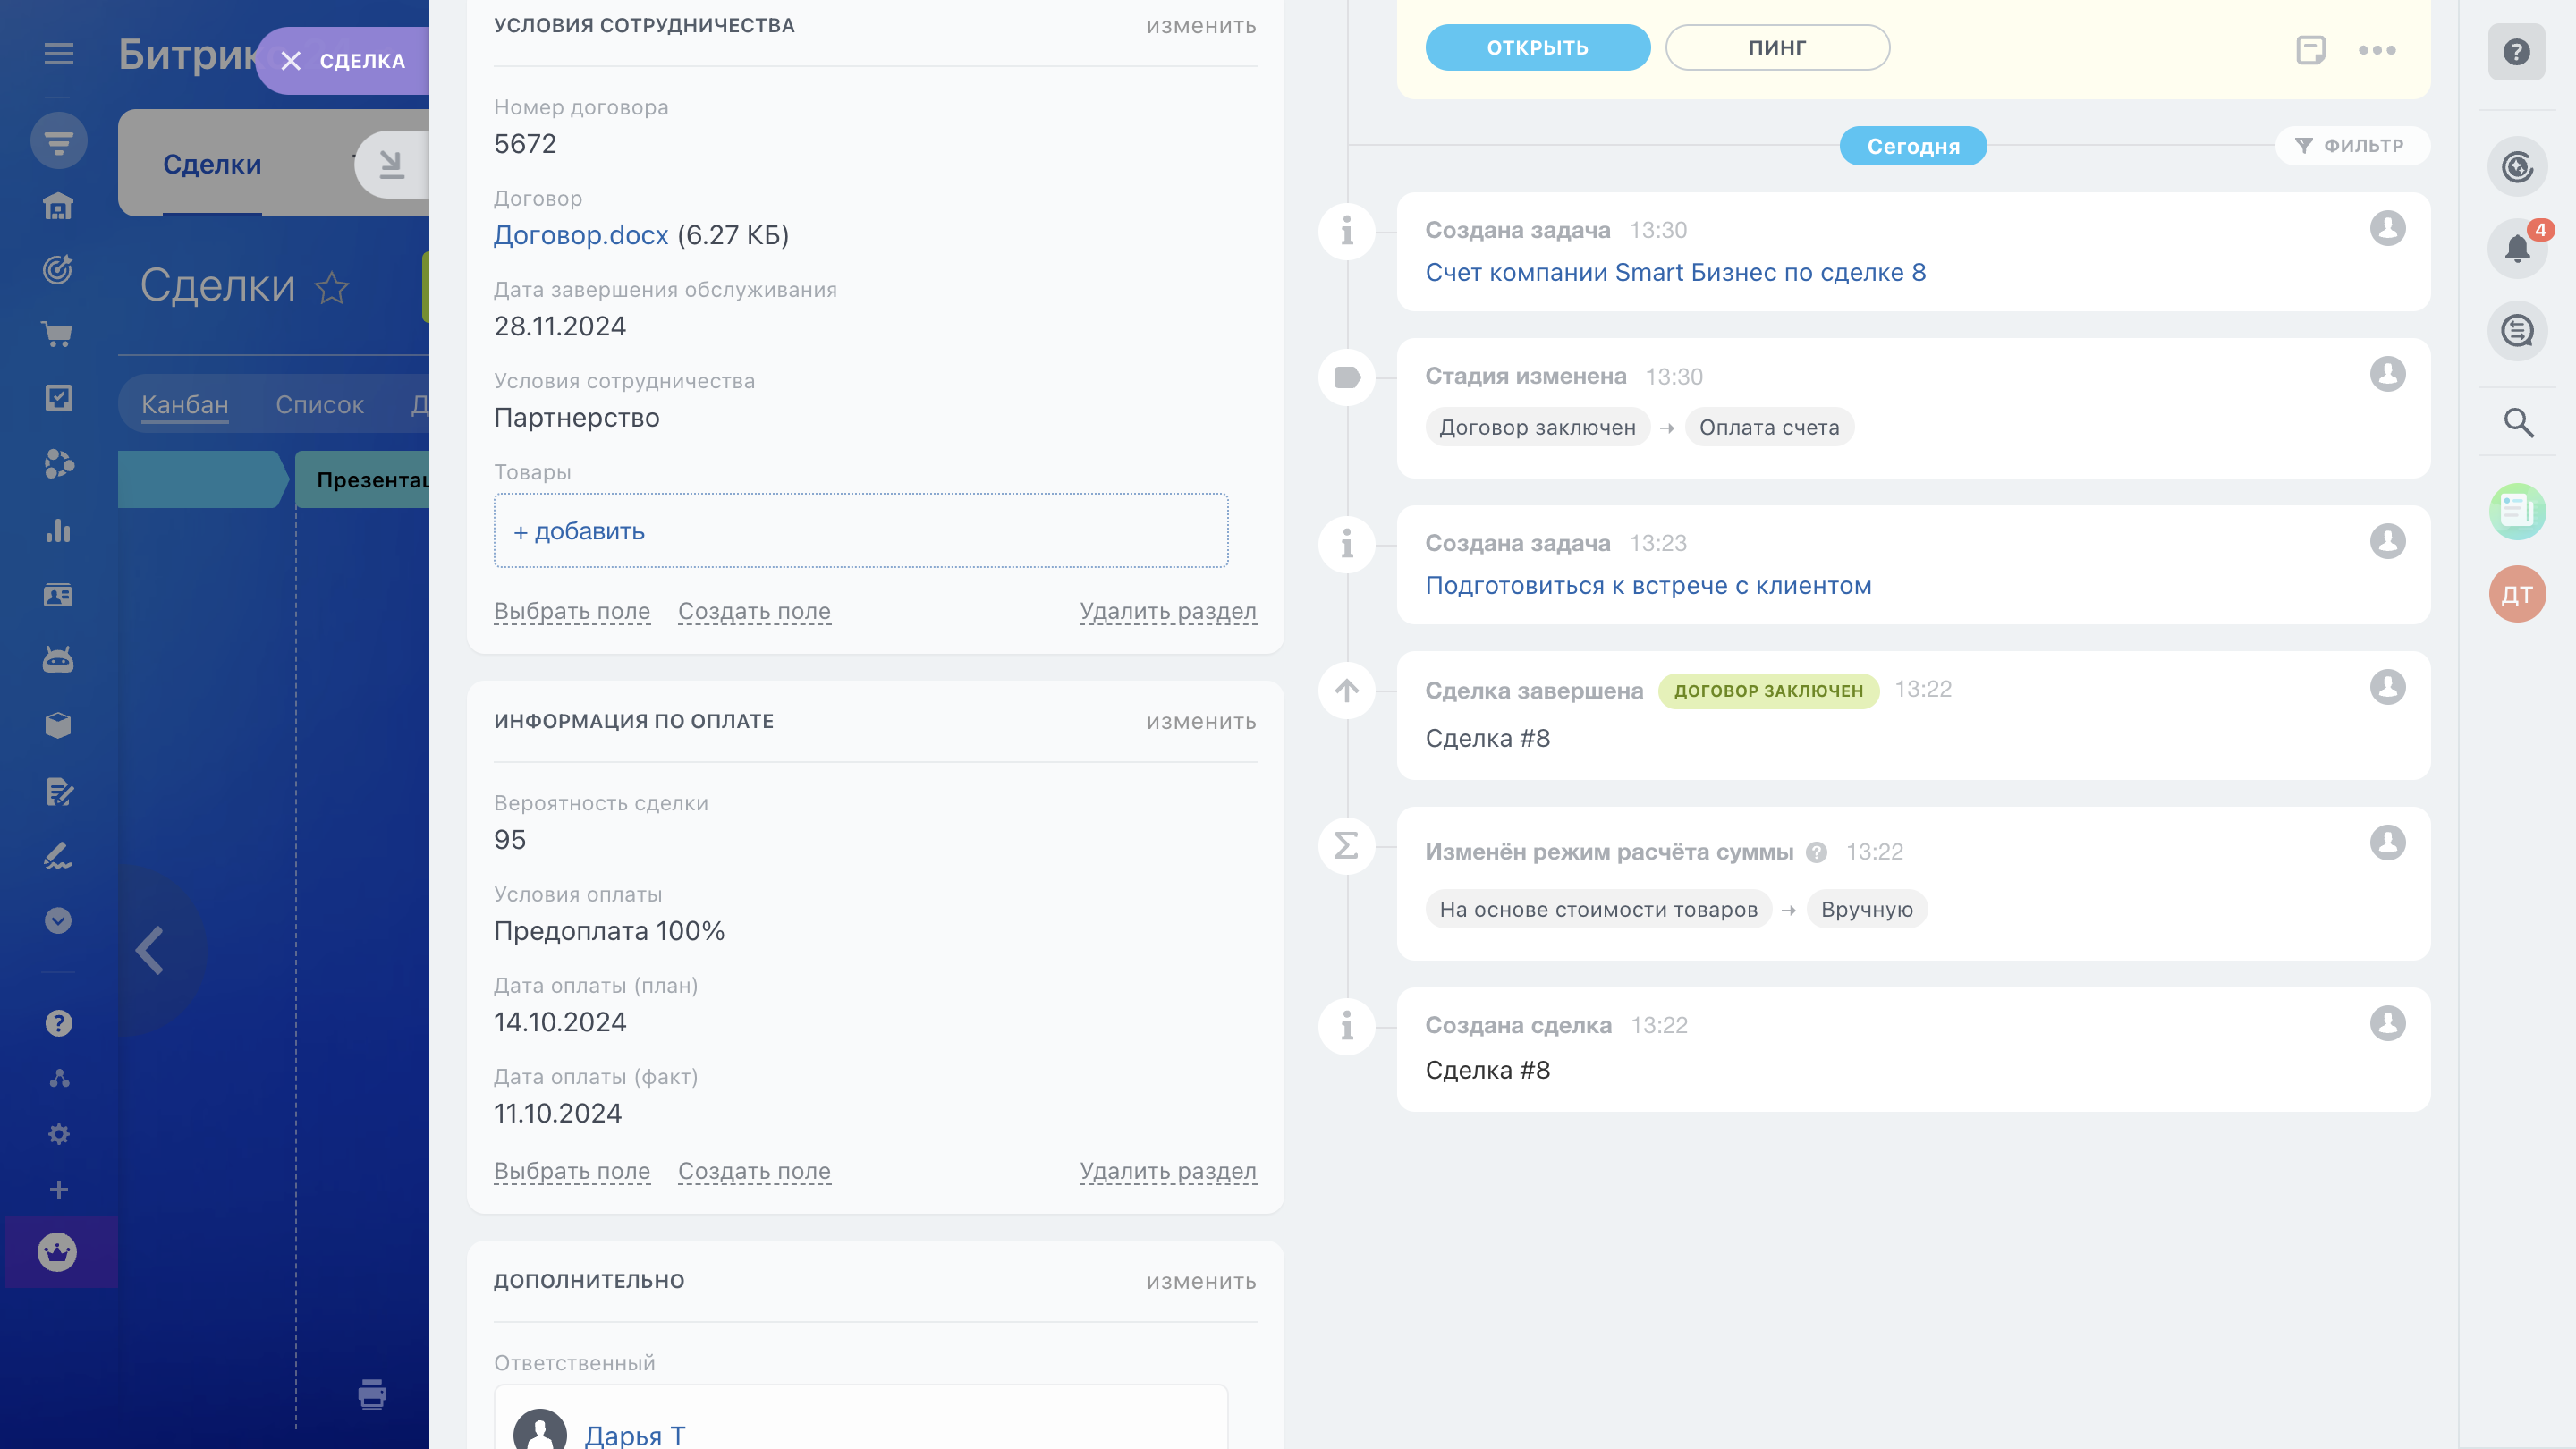Open the three-dots more menu in the yellow card
The height and width of the screenshot is (1449, 2576).
pos(2376,50)
